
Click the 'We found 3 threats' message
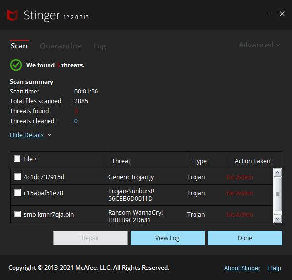pyautogui.click(x=55, y=65)
